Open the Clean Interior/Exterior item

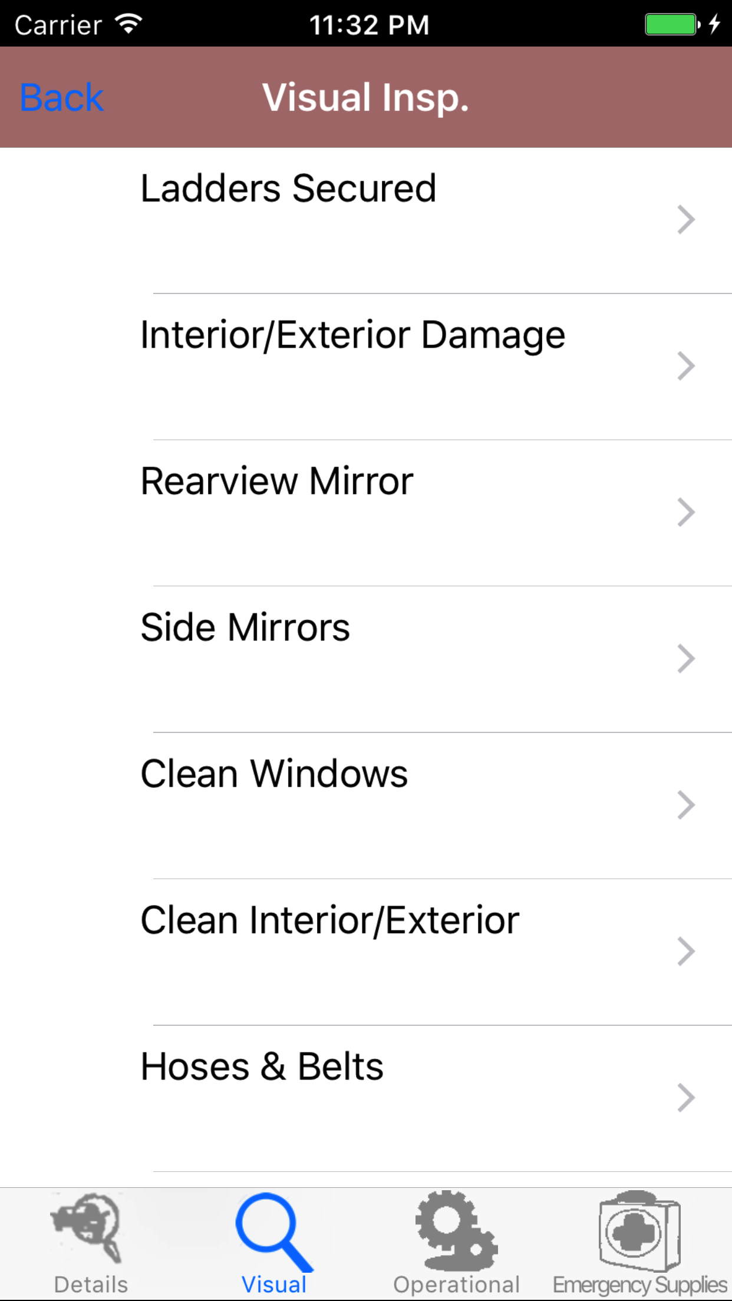[330, 920]
